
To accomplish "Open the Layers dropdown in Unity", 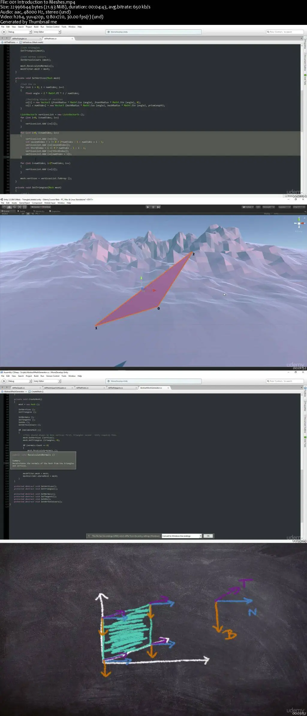I will click(x=284, y=207).
